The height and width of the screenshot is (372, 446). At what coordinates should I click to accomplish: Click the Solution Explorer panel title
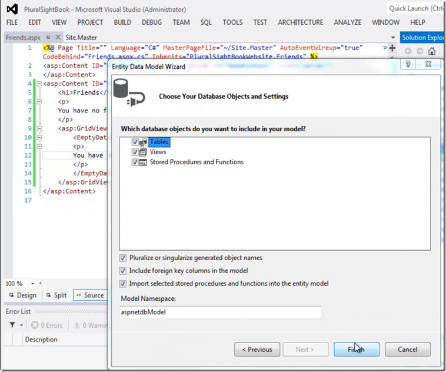point(422,37)
